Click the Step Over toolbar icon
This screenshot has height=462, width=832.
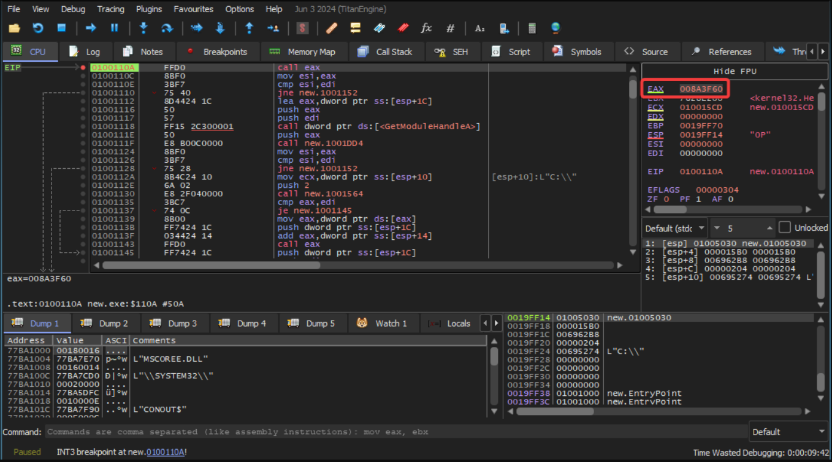coord(167,28)
